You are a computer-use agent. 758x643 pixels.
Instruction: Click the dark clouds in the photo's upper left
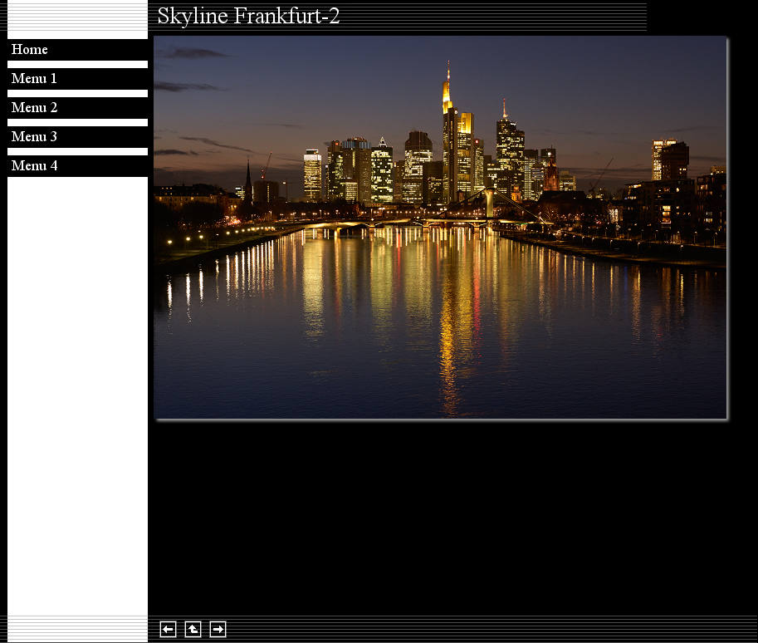[193, 55]
